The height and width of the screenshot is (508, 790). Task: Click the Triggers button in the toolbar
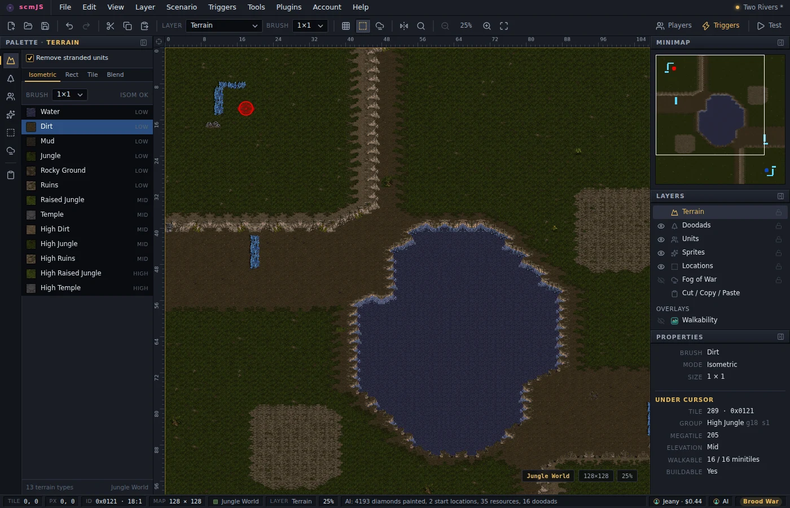[x=721, y=26]
